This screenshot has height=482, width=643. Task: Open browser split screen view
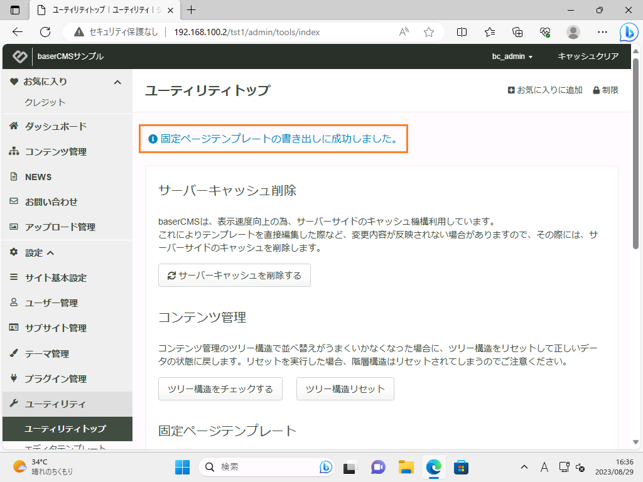[462, 32]
